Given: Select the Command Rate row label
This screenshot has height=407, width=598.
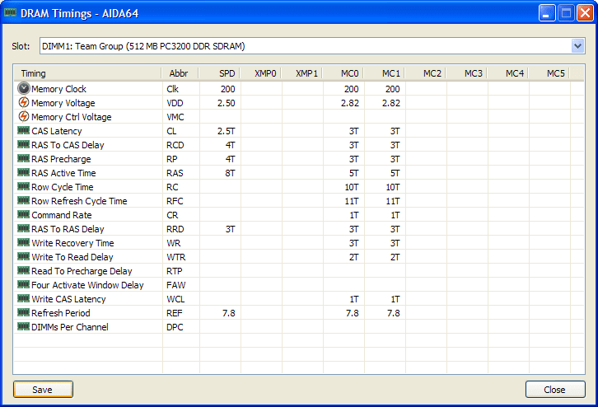Looking at the screenshot, I should [x=62, y=215].
